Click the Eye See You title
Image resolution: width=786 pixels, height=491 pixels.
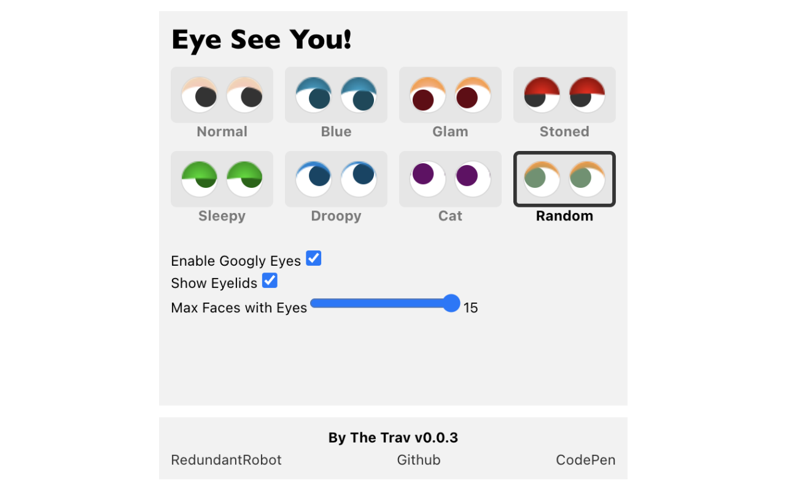pos(261,39)
